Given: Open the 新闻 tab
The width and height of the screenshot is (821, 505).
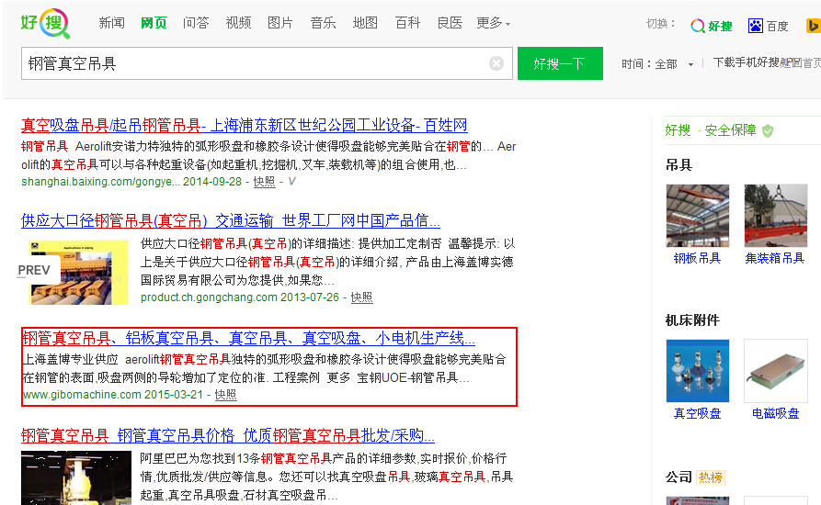Looking at the screenshot, I should point(111,23).
